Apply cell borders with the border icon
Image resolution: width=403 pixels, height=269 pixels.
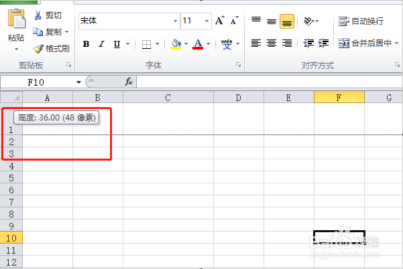click(146, 44)
